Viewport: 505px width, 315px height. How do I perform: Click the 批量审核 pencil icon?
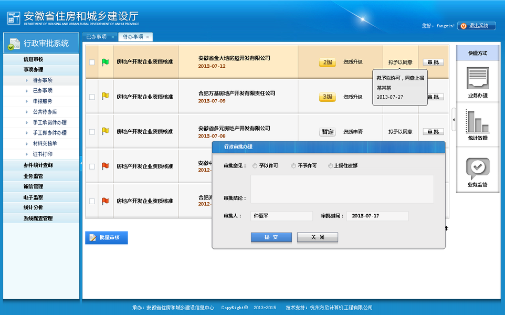click(93, 238)
